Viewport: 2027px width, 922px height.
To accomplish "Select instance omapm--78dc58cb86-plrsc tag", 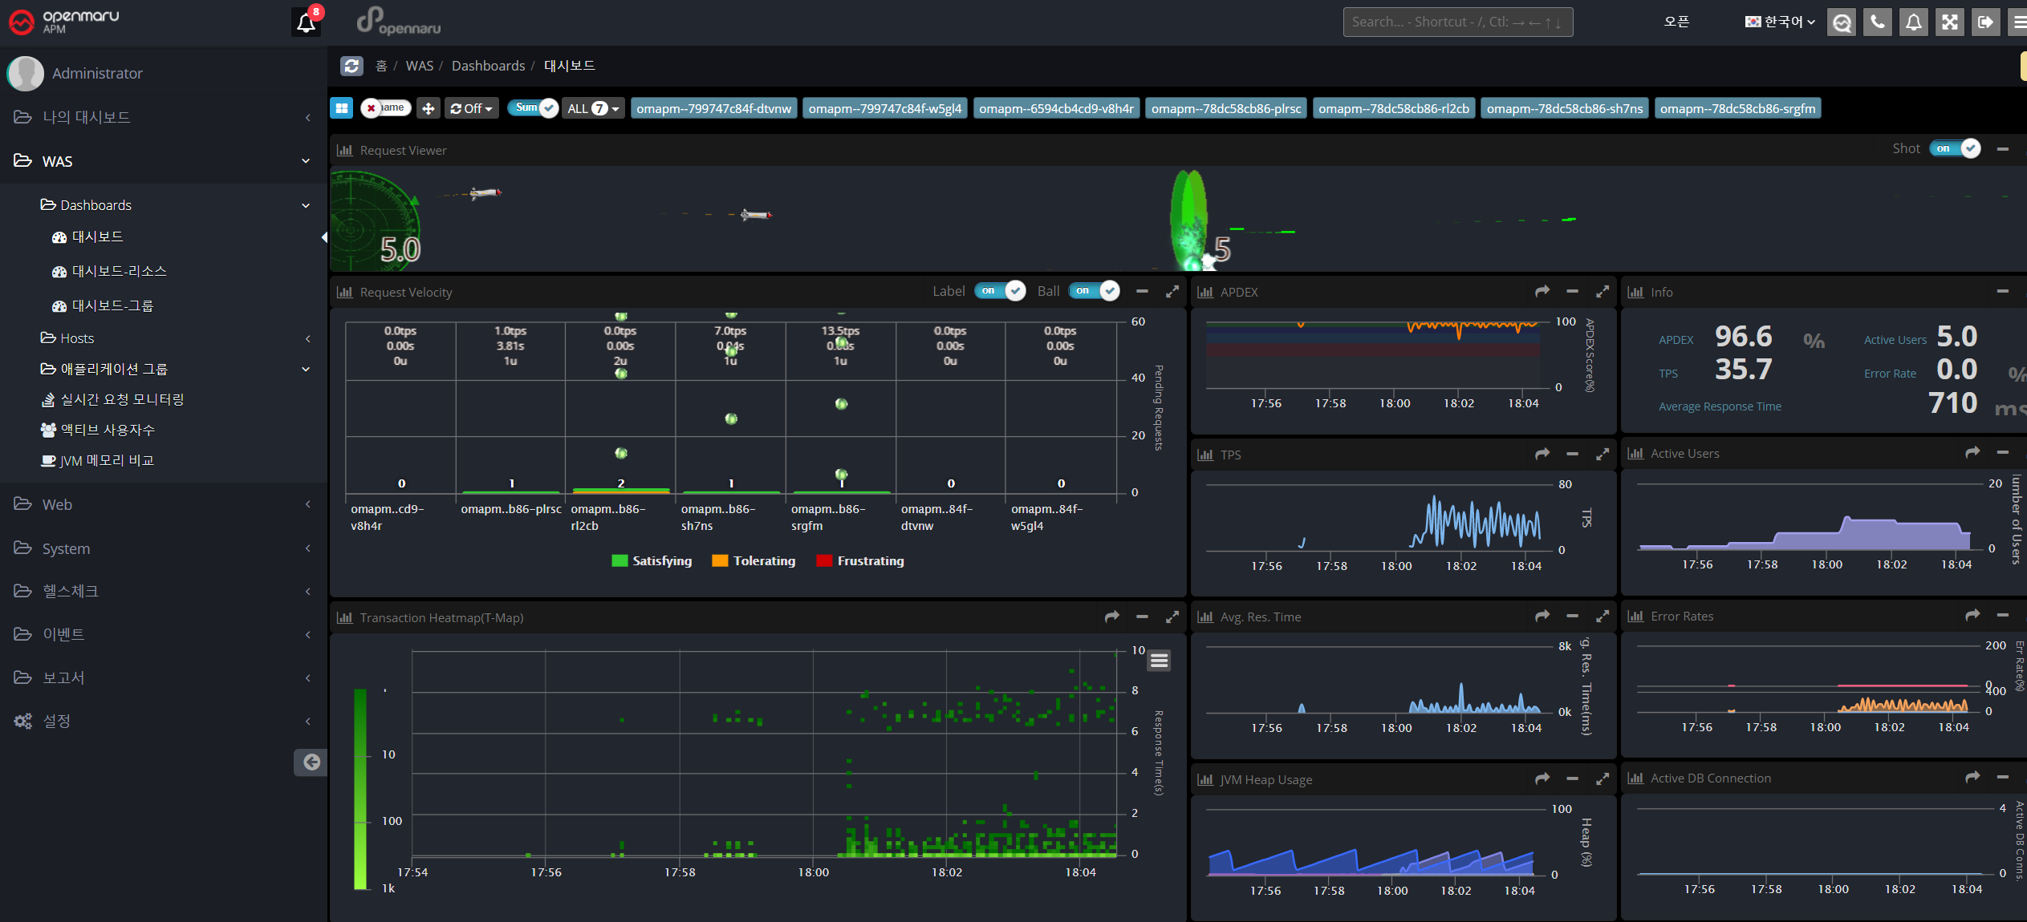I will point(1225,108).
